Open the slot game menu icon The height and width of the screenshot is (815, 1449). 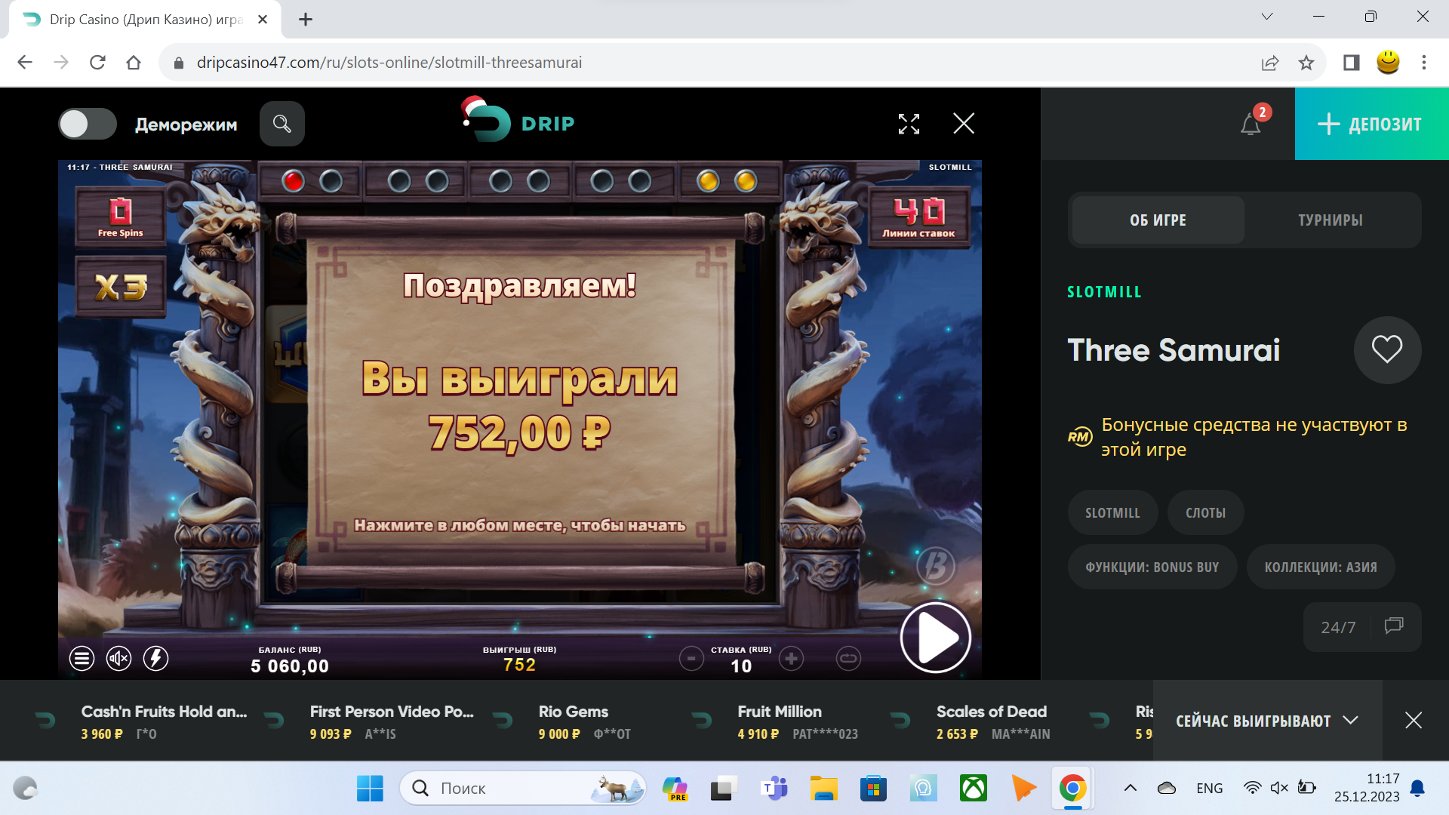[x=82, y=658]
